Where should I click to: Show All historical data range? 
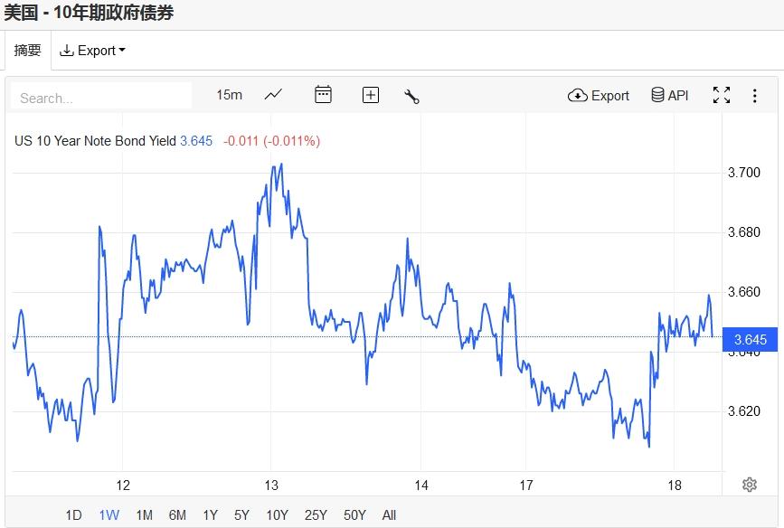point(389,515)
